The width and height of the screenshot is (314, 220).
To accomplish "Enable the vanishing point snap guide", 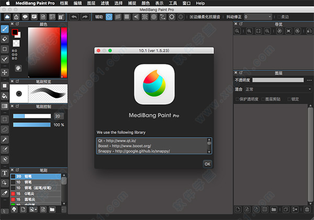I will click(136, 17).
